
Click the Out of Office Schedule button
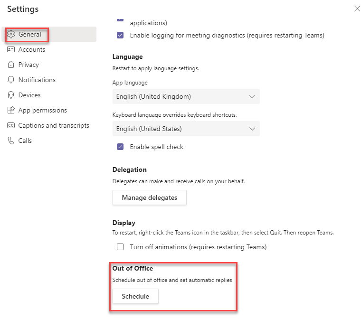(x=135, y=296)
